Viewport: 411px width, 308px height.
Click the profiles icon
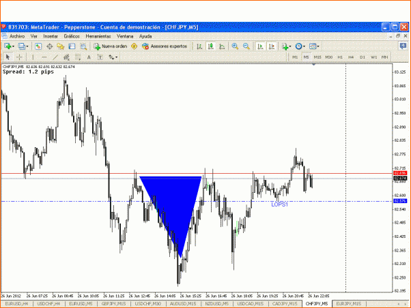pyautogui.click(x=21, y=46)
